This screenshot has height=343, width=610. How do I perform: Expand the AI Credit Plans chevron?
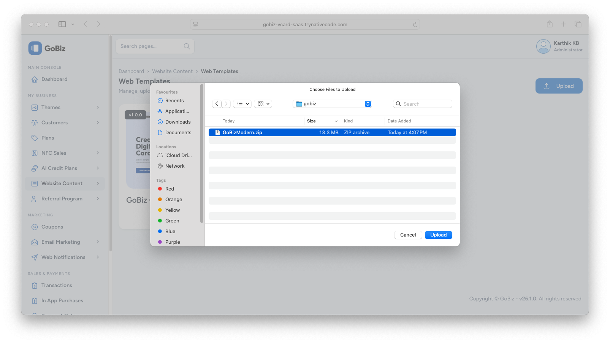[98, 168]
